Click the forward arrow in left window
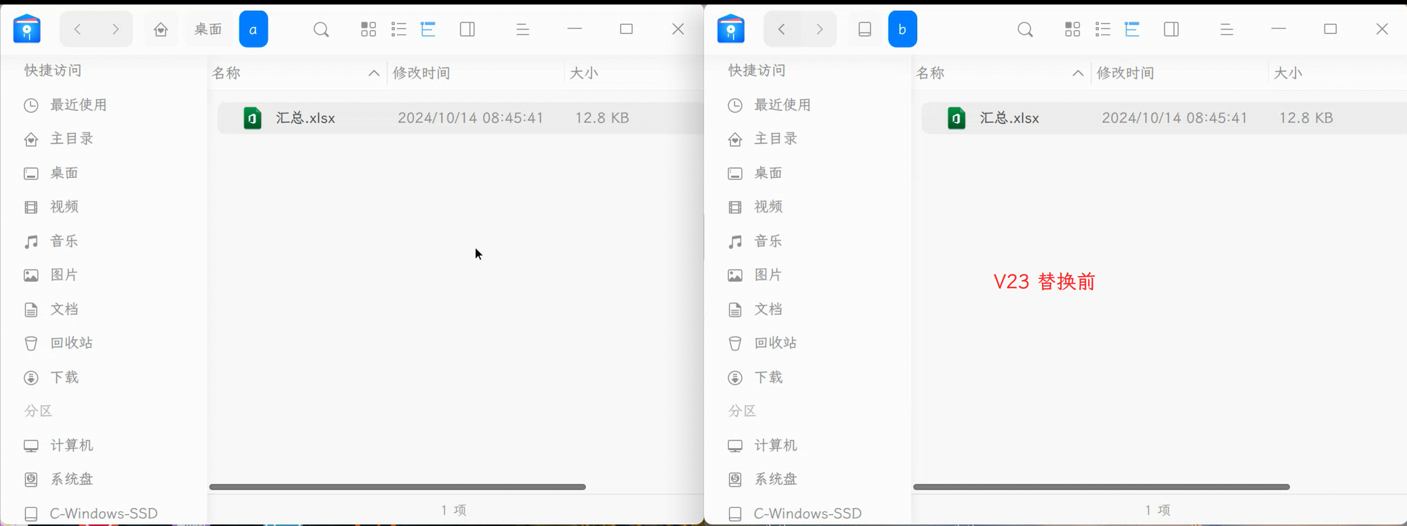The image size is (1407, 526). [115, 29]
